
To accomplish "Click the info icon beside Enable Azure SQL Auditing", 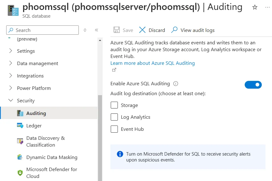I will point(176,83).
